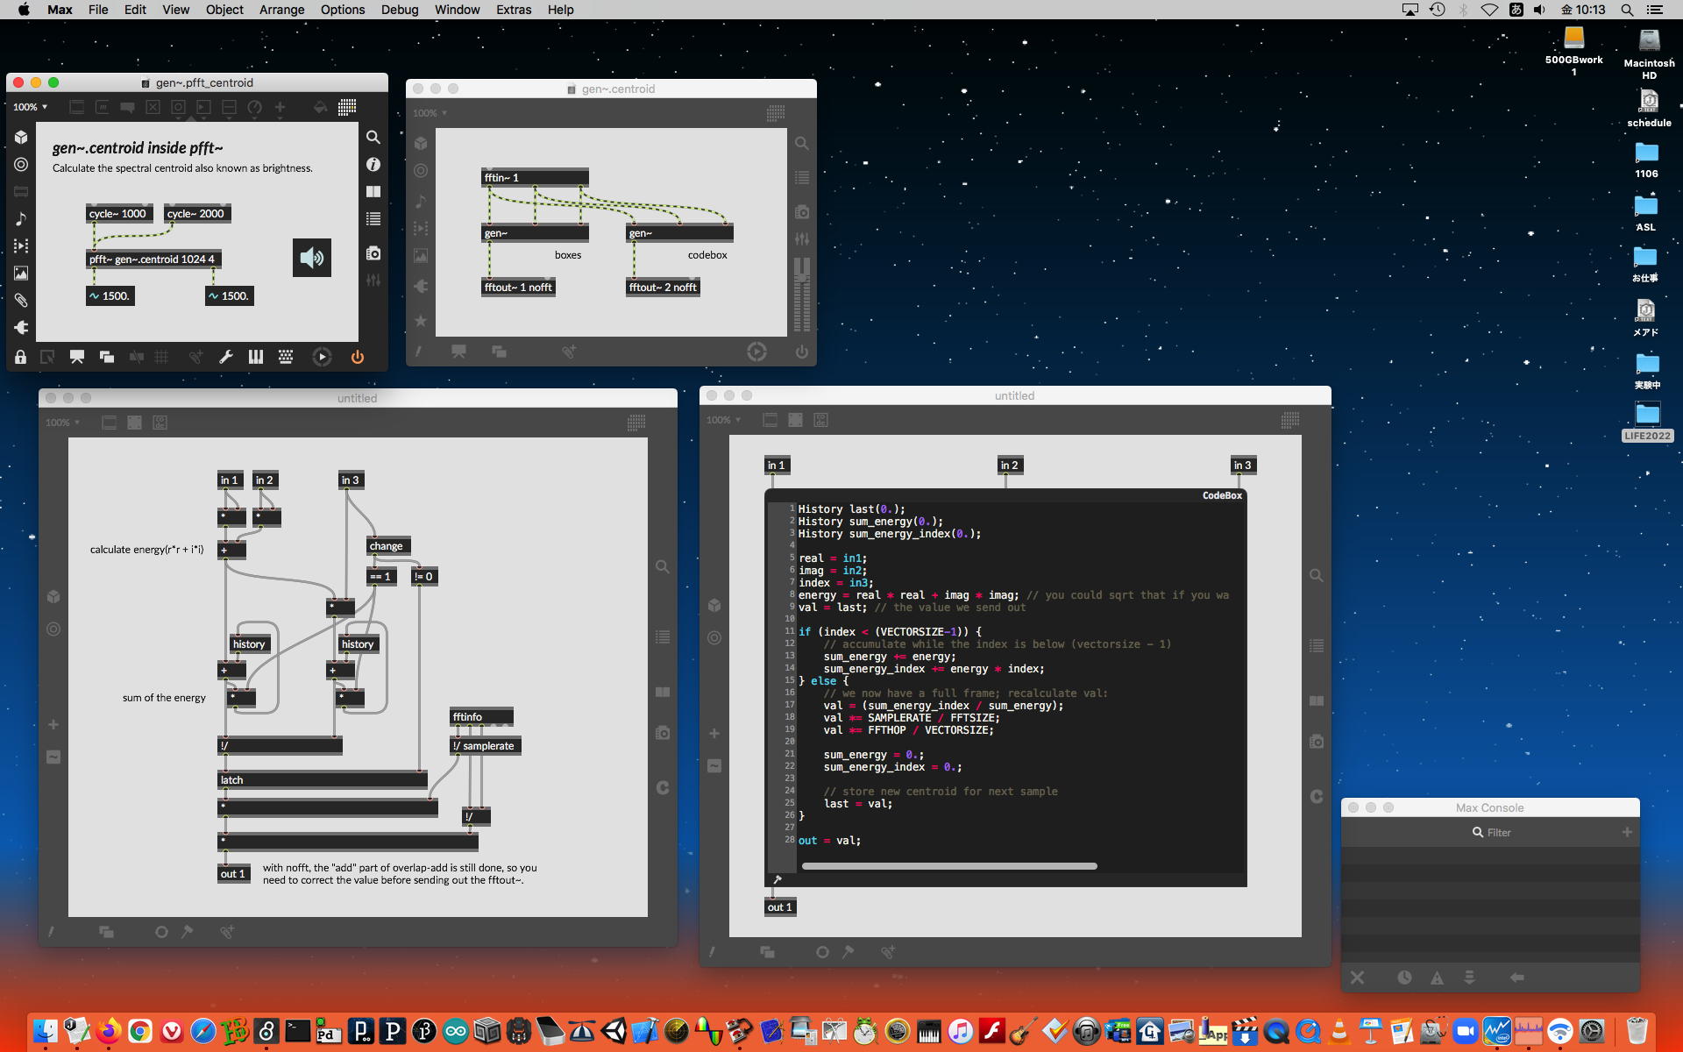Open the inspector info icon
Viewport: 1683px width, 1052px height.
pos(373,165)
